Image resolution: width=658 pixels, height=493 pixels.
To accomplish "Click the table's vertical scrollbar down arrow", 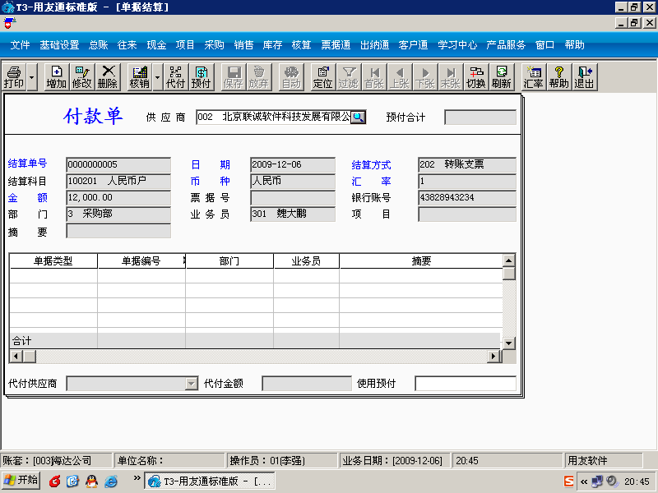I will (508, 343).
